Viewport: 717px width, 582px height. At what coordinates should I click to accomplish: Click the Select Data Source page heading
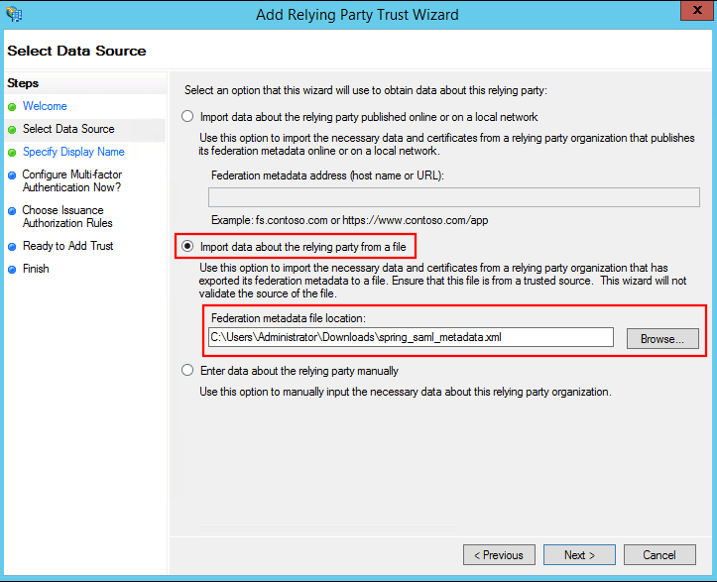click(76, 51)
